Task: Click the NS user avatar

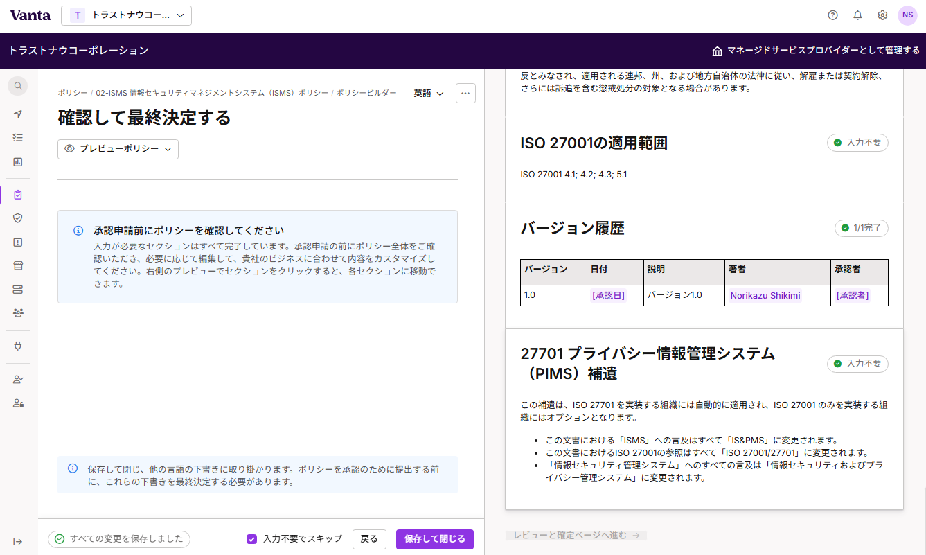Action: (x=907, y=15)
